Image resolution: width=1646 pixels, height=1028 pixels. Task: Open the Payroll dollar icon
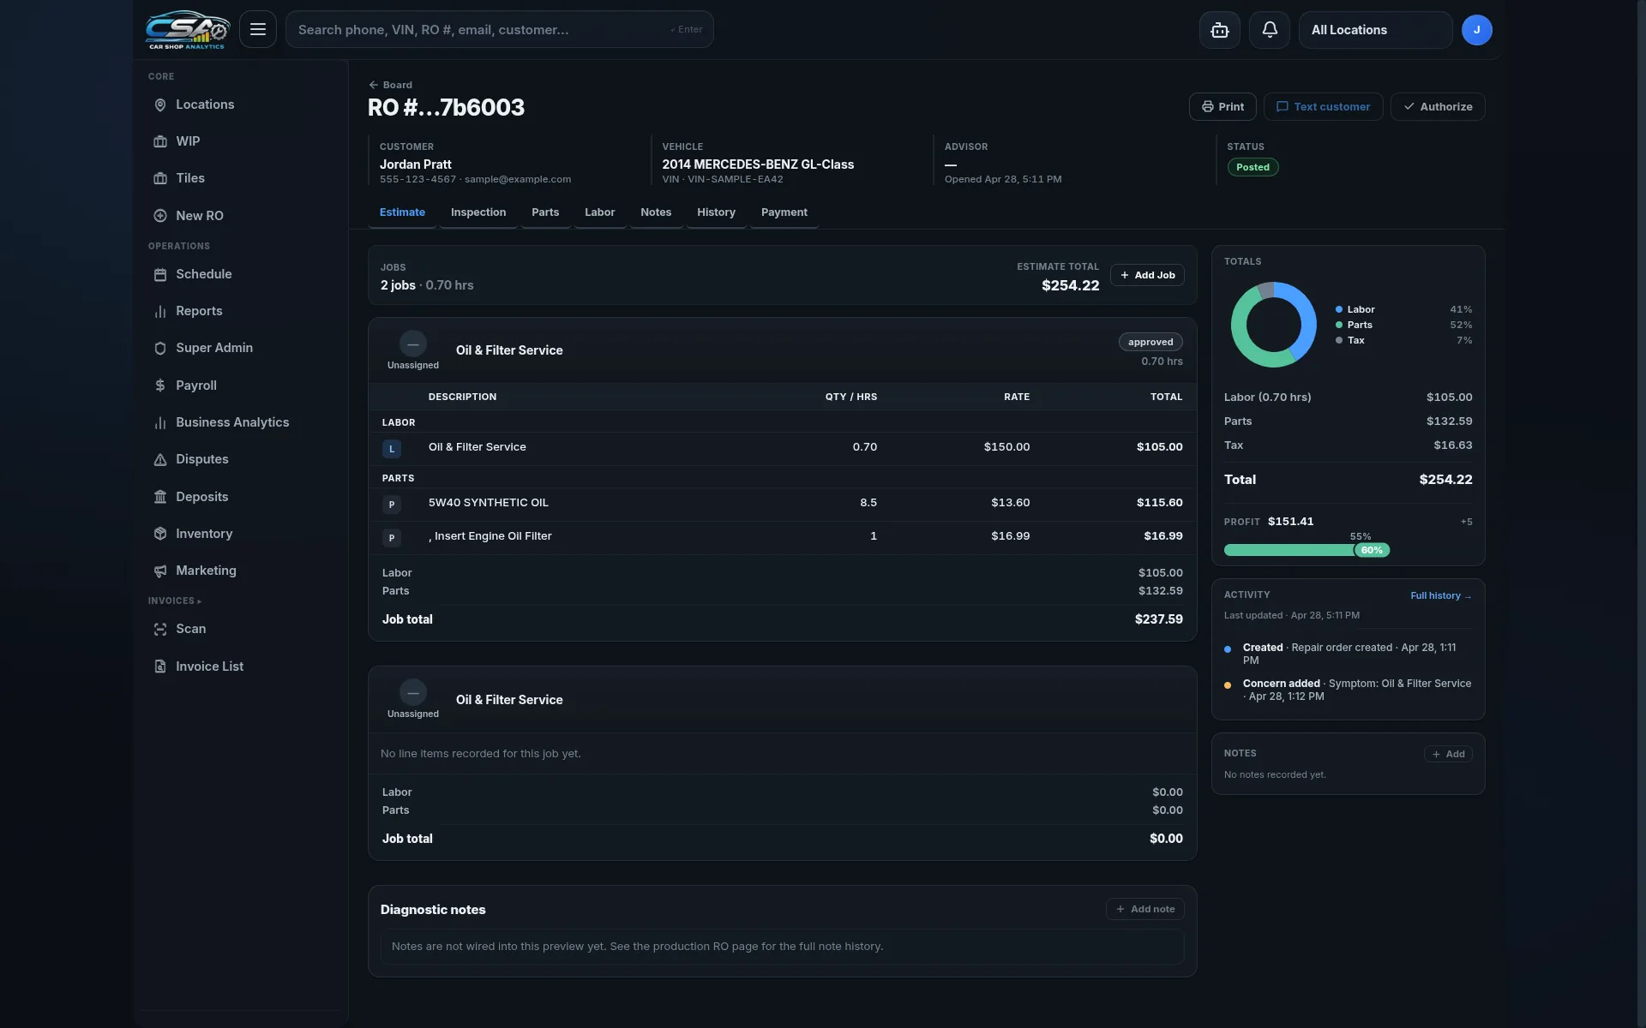pos(159,385)
